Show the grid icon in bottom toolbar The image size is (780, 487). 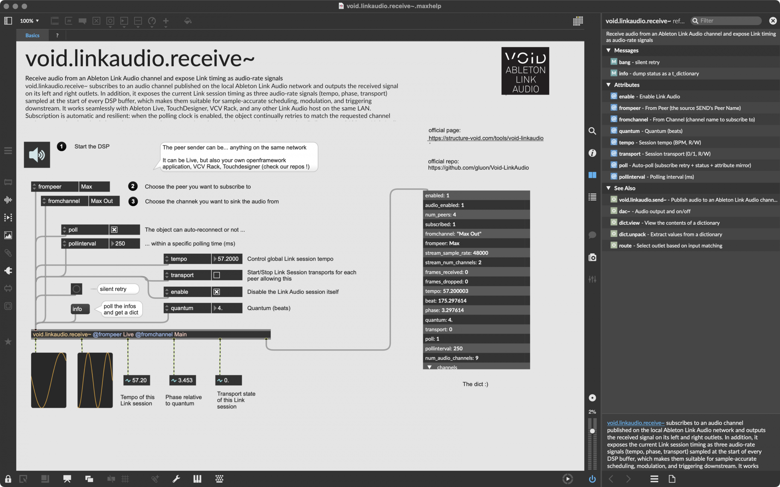click(125, 479)
